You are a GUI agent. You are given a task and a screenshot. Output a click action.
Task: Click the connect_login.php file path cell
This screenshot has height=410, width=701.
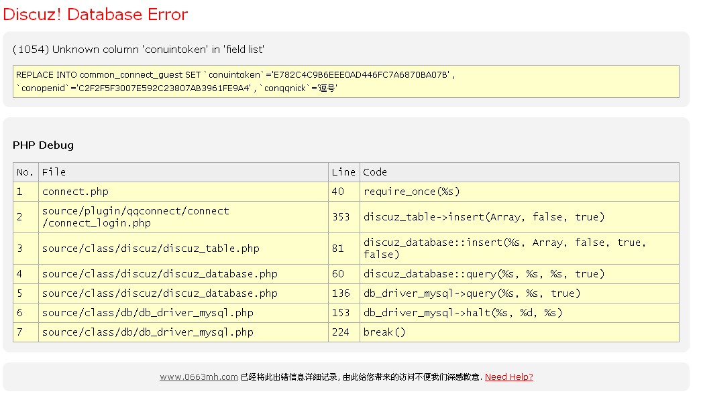coord(183,217)
